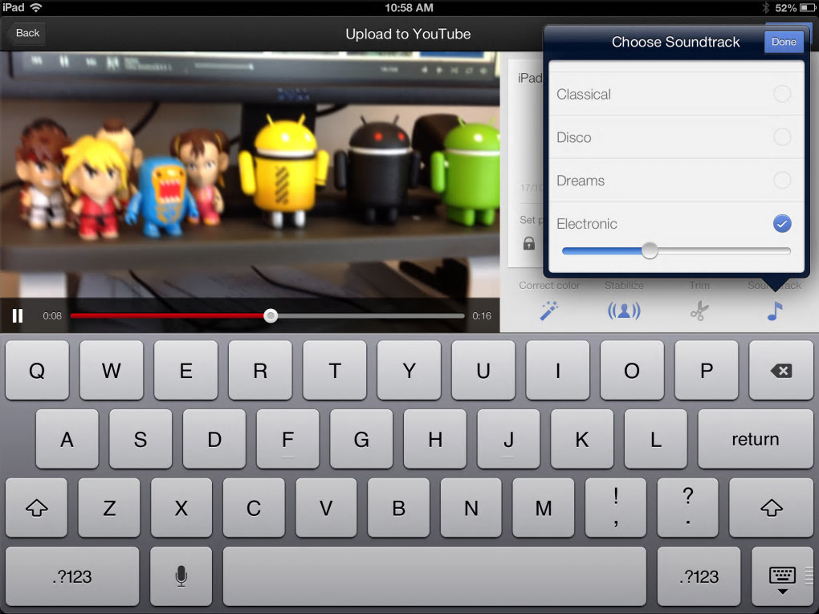Go Back from Upload to YouTube
The height and width of the screenshot is (614, 819).
26,33
